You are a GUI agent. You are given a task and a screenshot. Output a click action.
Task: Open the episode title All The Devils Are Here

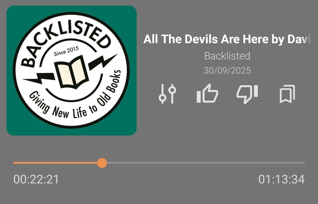(227, 39)
